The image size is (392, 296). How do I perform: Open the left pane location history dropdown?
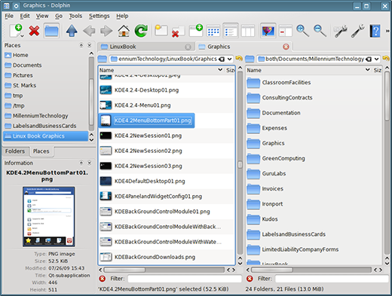click(x=230, y=60)
